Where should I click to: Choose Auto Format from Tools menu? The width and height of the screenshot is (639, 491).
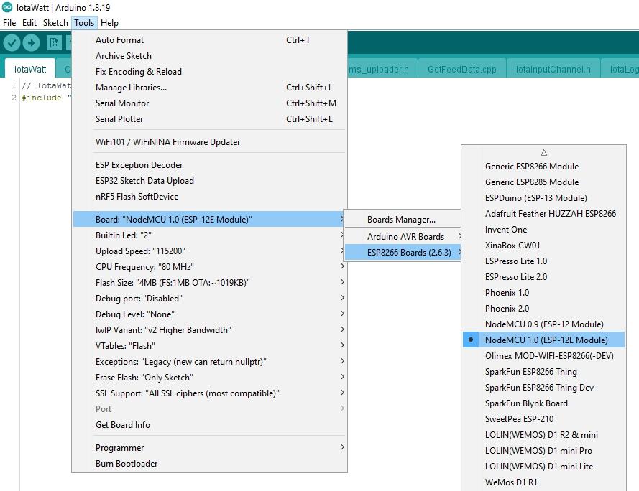pyautogui.click(x=209, y=40)
